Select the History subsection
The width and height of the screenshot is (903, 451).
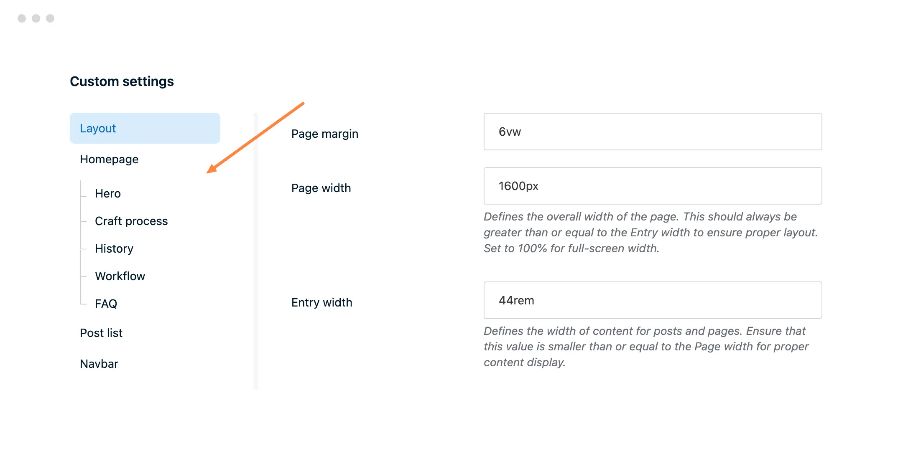click(x=114, y=248)
